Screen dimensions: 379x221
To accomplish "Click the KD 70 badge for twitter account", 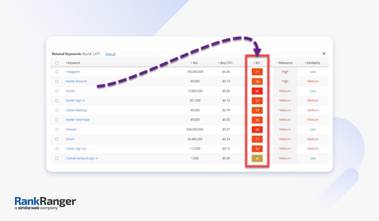I will [257, 82].
